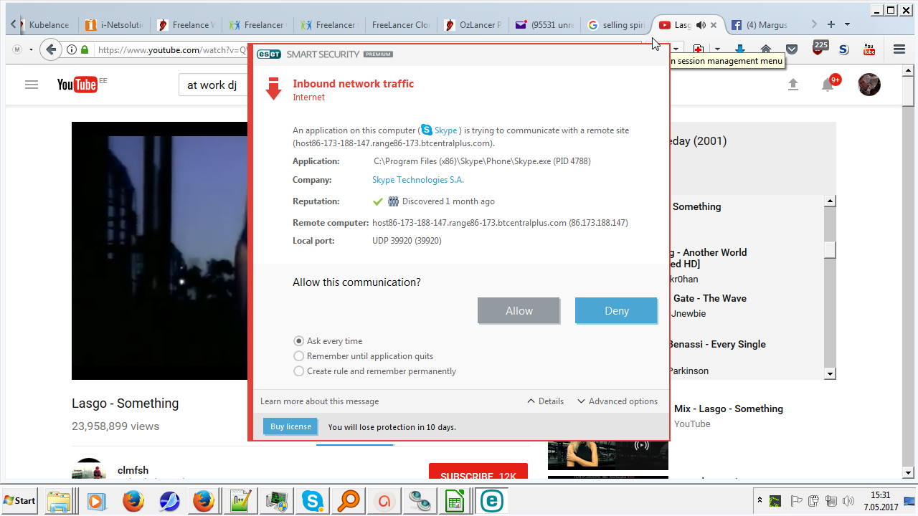This screenshot has height=516, width=918.
Task: Click the page vertical scrollbar down arrow
Action: 907,472
